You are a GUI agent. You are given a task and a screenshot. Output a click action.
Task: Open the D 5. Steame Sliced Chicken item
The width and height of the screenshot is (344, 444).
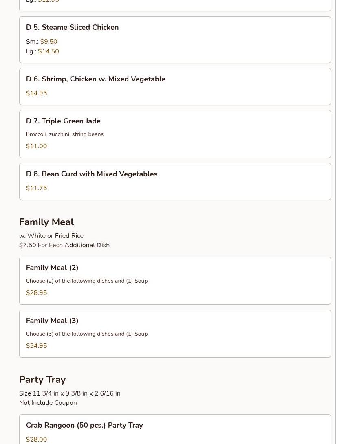click(72, 27)
